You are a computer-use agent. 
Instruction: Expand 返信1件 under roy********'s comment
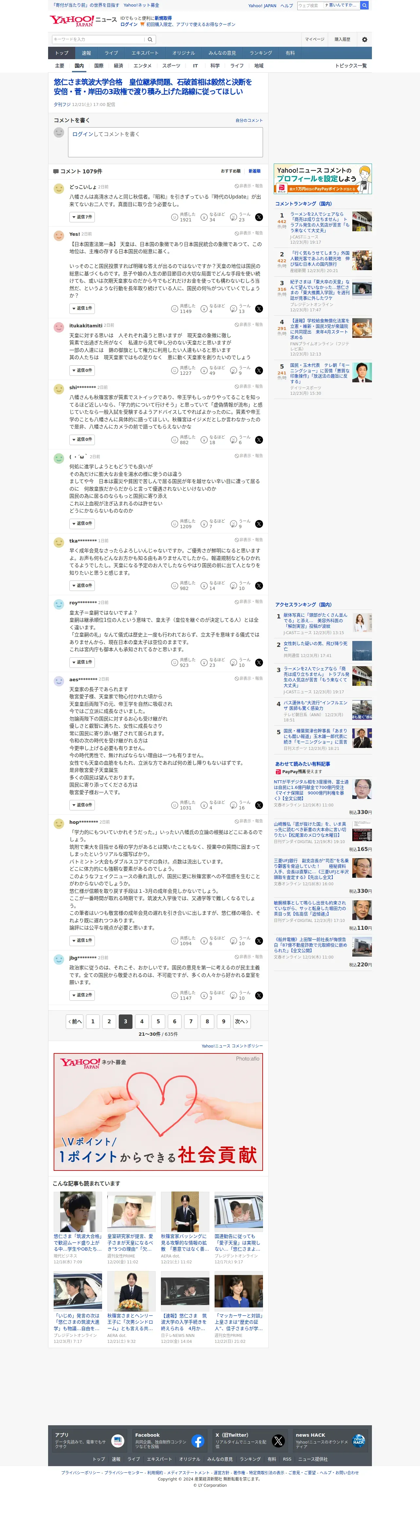pyautogui.click(x=82, y=663)
